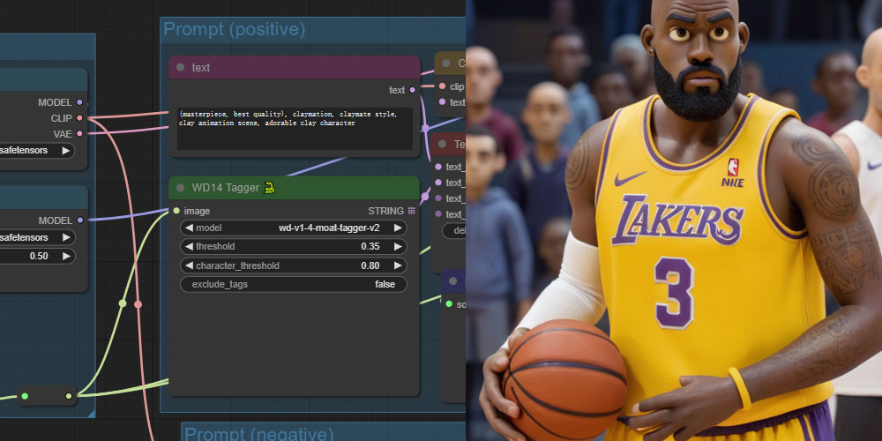Screen dimensions: 882x441
Task: Collapse the WD14 Tagger node via header dot
Action: coord(180,188)
